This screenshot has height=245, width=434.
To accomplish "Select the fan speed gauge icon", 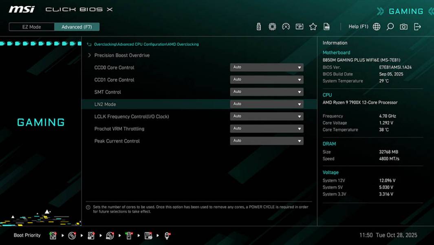I will [x=286, y=26].
